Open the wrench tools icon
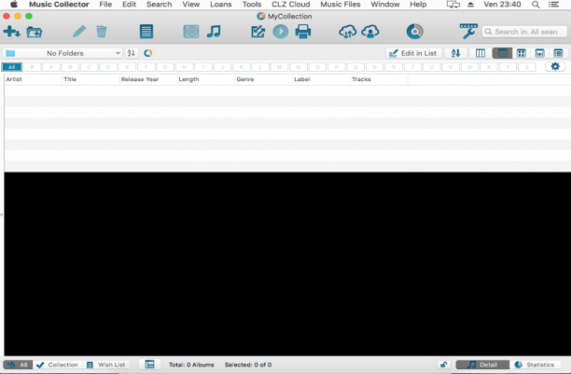The image size is (571, 374). pyautogui.click(x=468, y=32)
